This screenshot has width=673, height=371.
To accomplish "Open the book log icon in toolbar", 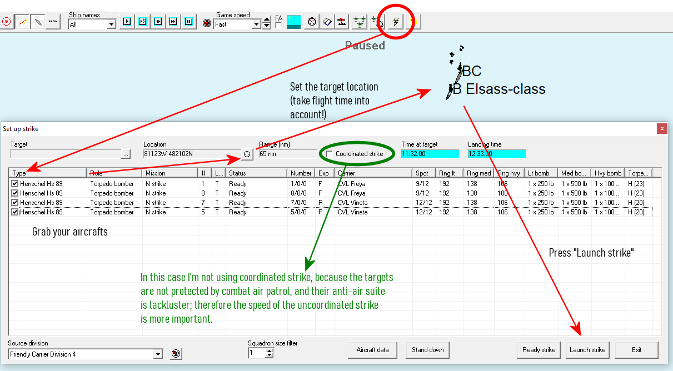I will point(327,22).
